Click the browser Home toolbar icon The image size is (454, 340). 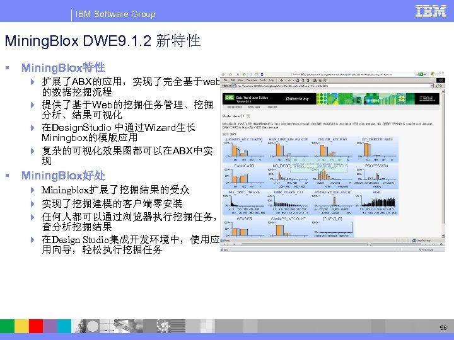[308, 81]
